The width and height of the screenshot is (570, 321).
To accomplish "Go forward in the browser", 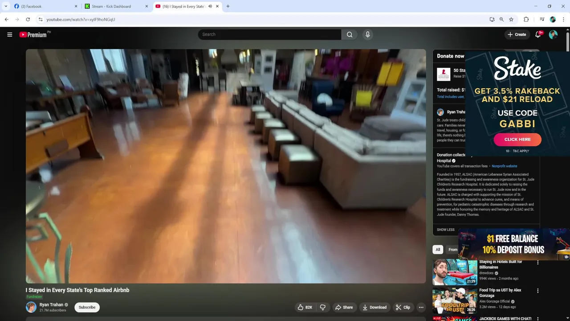I will [17, 19].
